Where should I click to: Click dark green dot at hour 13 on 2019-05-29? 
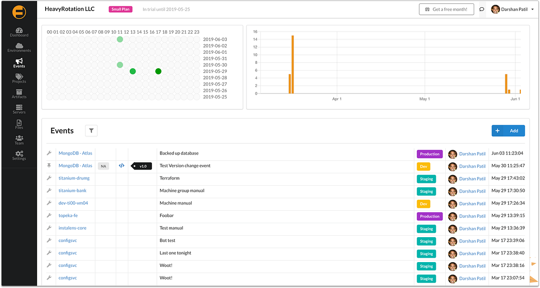133,71
